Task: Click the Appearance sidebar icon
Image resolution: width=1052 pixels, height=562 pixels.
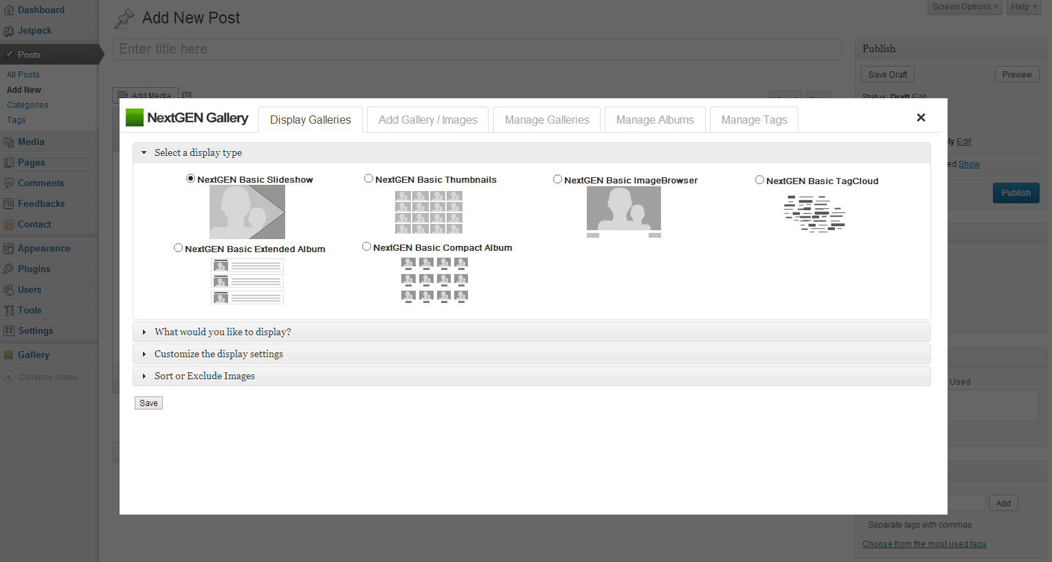Action: [x=9, y=249]
